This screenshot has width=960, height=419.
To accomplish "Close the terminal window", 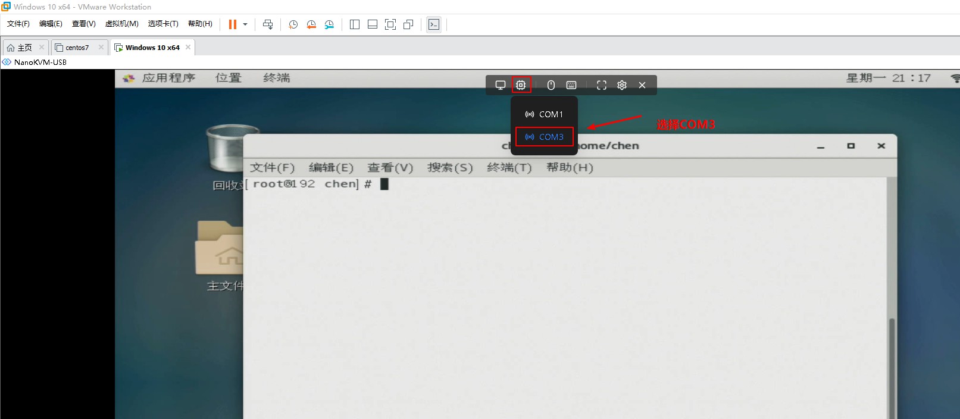I will coord(881,146).
